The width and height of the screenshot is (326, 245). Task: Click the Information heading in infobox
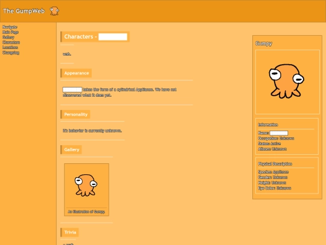tap(268, 125)
